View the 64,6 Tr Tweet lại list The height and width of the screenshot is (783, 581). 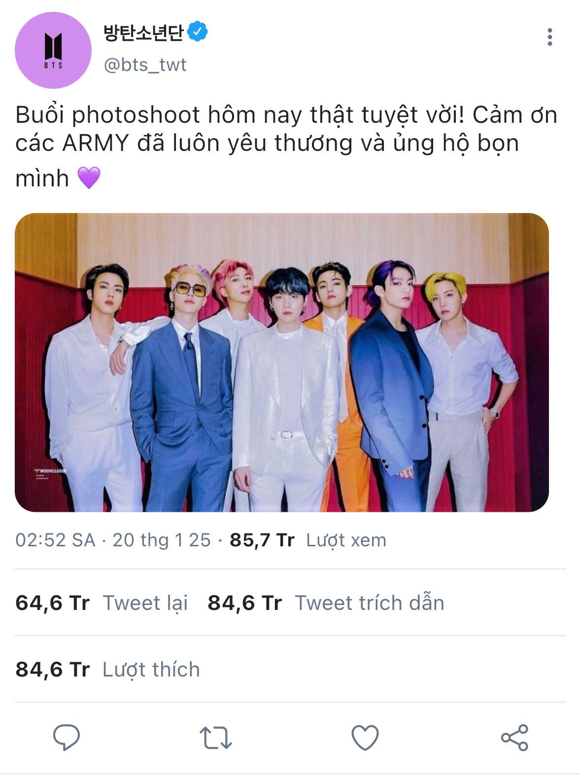(x=102, y=603)
